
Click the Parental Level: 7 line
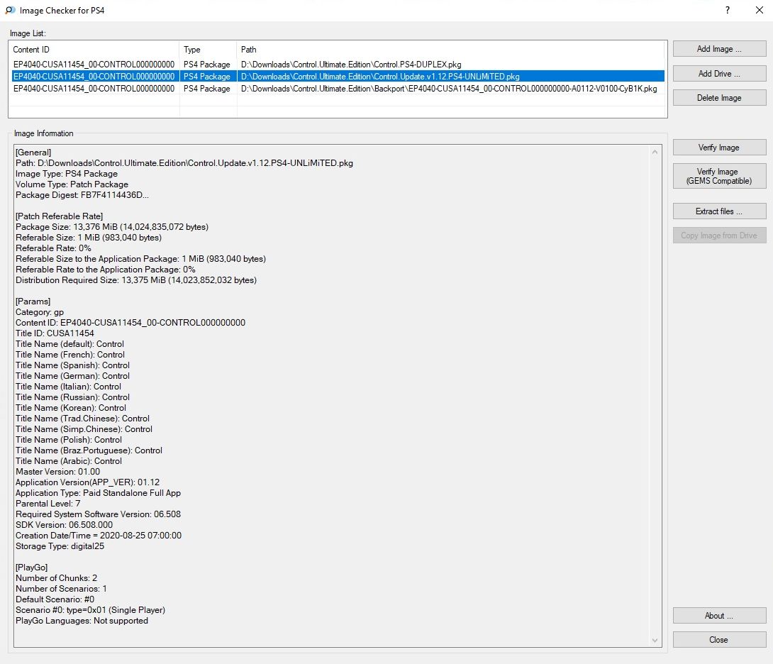[48, 504]
